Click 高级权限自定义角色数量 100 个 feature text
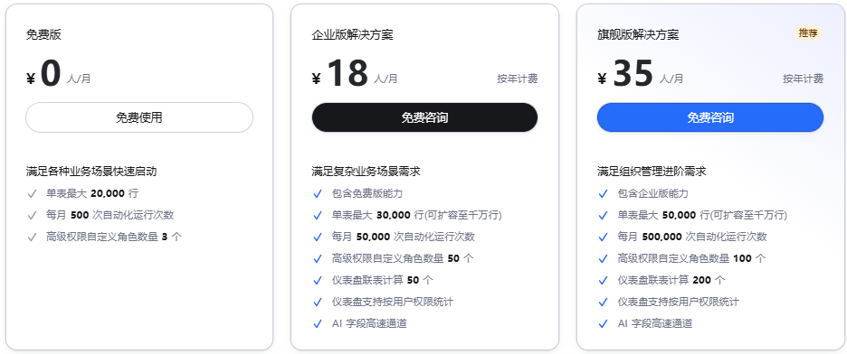Image resolution: width=847 pixels, height=354 pixels. (x=691, y=258)
